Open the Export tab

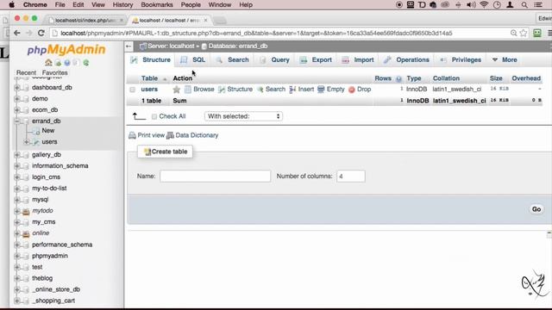[316, 59]
